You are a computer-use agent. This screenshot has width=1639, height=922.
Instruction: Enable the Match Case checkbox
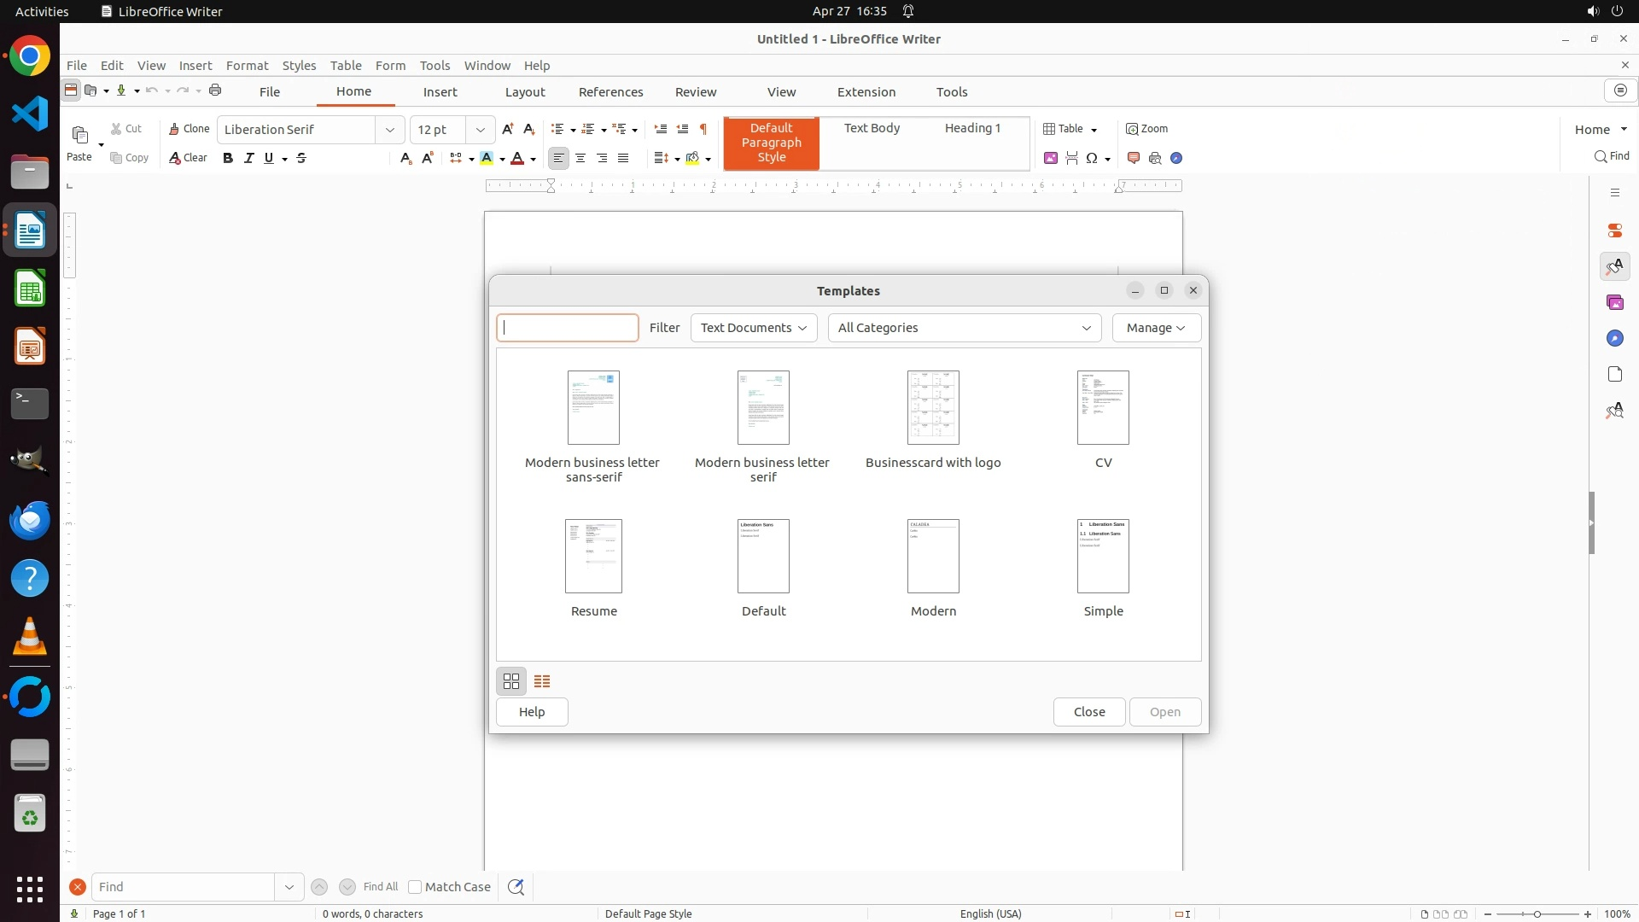(415, 887)
